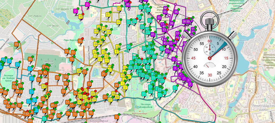Pick orange marker 16 near Park Fürsten
275x123 pixels.
click(x=80, y=41)
